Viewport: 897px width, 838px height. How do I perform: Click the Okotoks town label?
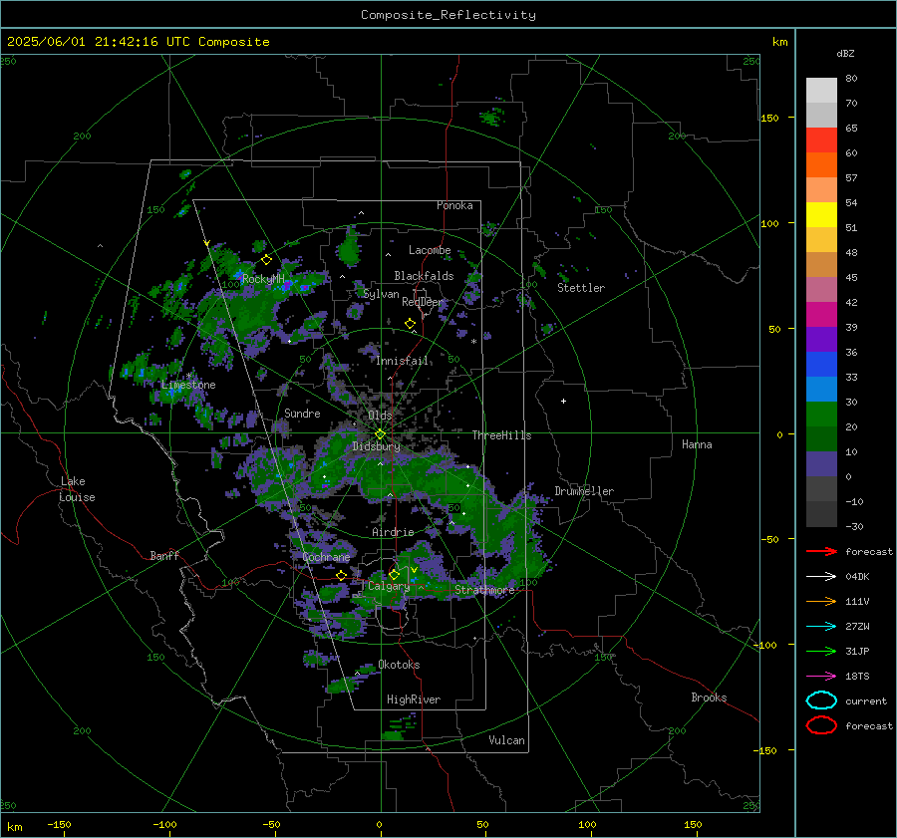click(399, 665)
